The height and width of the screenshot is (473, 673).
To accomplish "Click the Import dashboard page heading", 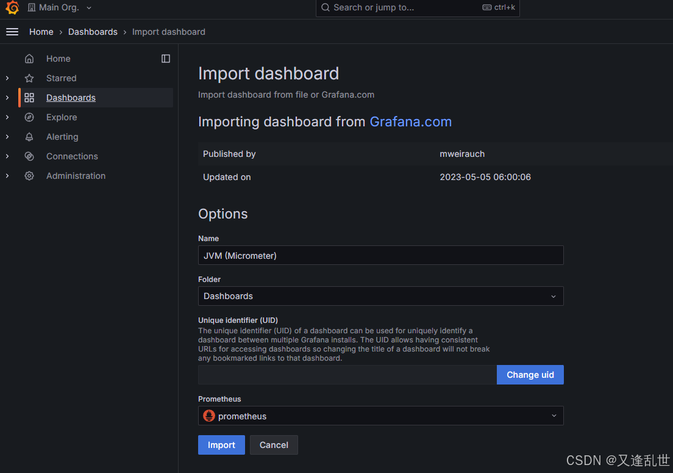I will click(268, 73).
